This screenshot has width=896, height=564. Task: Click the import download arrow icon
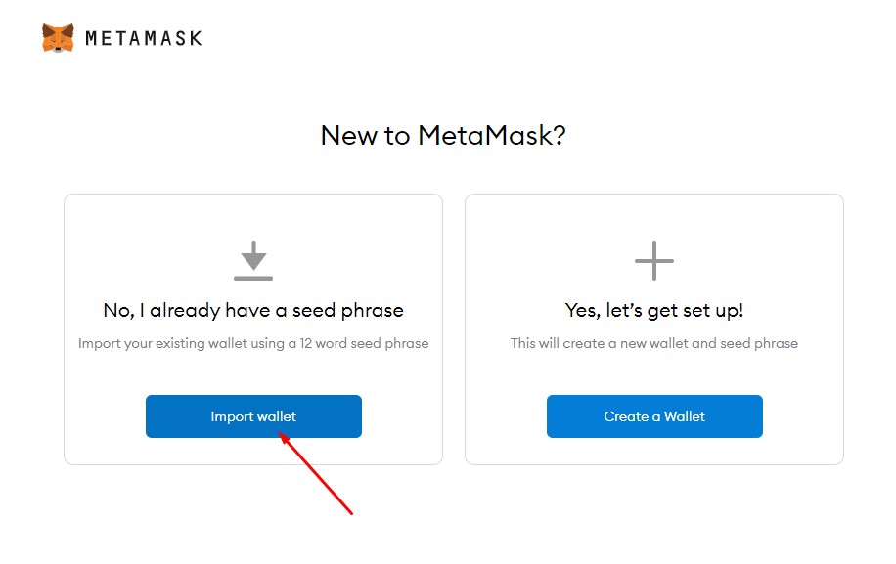point(253,256)
